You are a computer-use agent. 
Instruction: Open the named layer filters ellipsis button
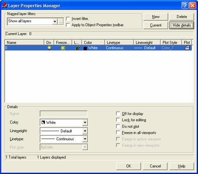coord(61,21)
